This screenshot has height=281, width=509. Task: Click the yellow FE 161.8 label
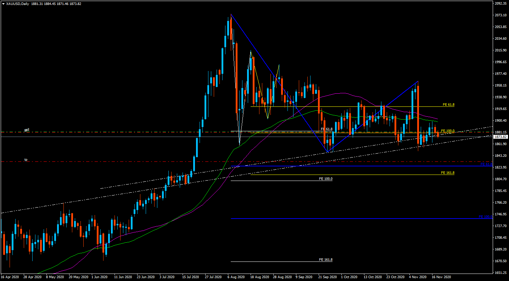(448, 172)
